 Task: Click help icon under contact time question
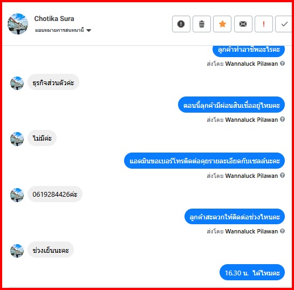point(282,231)
